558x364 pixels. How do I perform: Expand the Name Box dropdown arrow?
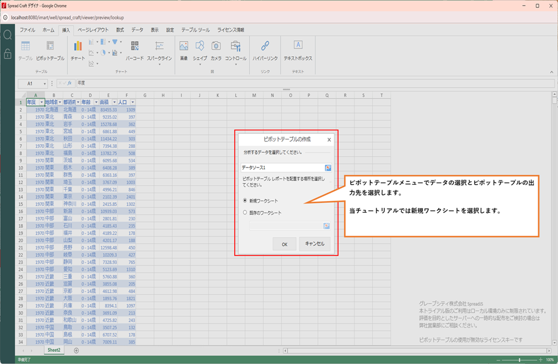[x=45, y=84]
